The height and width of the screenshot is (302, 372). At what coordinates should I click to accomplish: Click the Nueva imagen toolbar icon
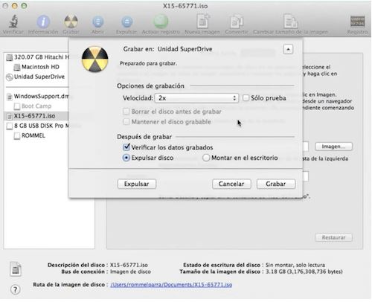point(202,22)
